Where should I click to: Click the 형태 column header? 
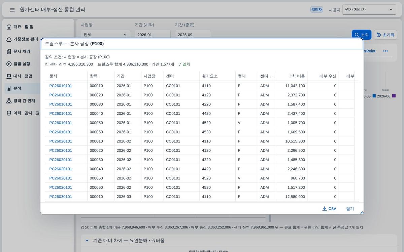pos(246,76)
